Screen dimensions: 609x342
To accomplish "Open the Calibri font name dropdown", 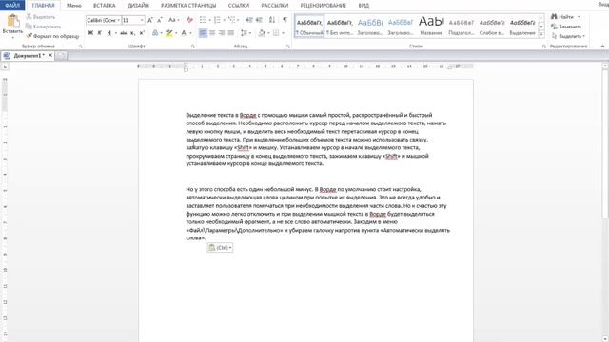I will [118, 20].
